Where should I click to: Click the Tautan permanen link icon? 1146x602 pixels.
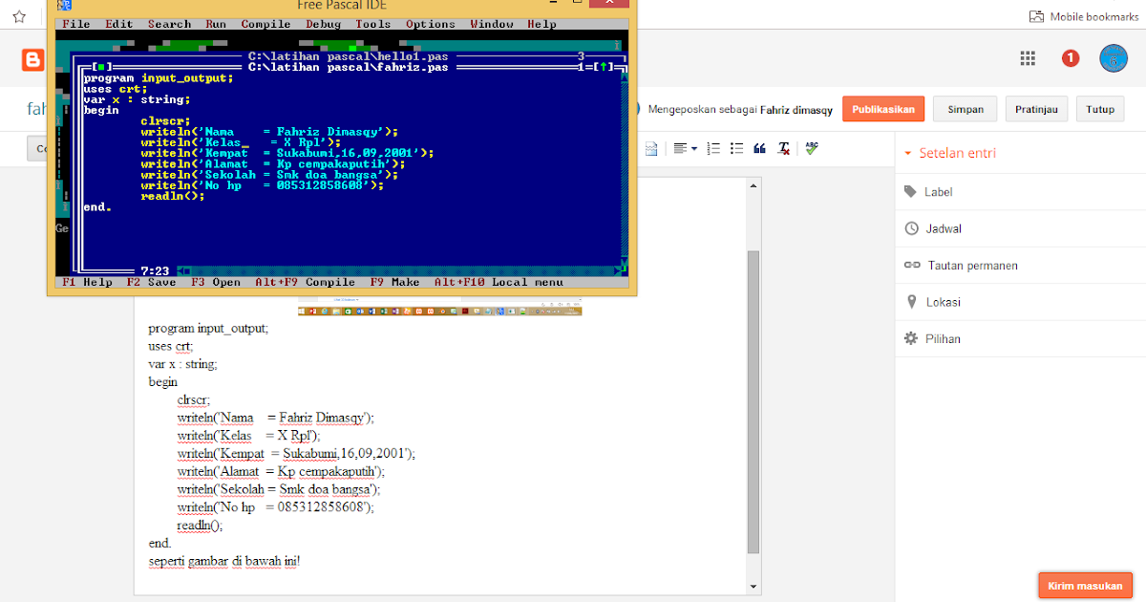pos(912,266)
